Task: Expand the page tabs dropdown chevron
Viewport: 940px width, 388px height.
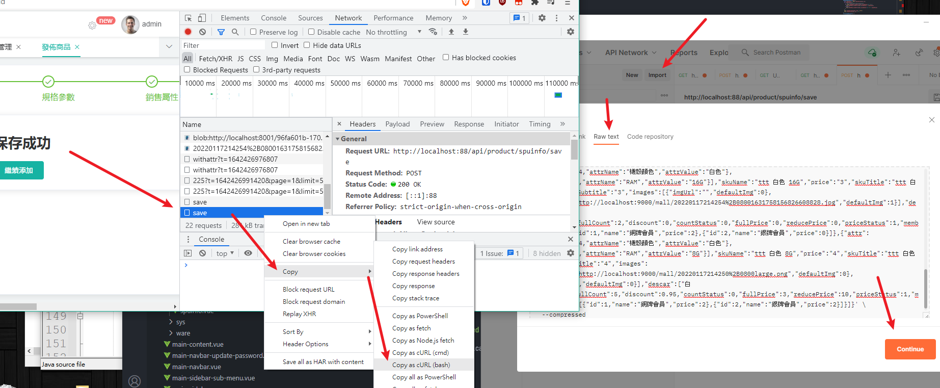Action: (x=169, y=46)
